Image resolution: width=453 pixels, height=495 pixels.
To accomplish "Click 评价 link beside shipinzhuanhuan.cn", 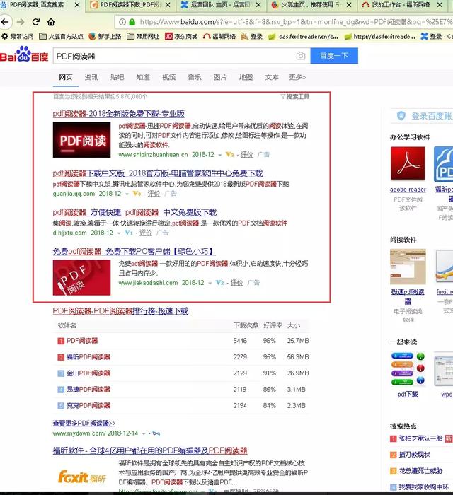I will [247, 155].
